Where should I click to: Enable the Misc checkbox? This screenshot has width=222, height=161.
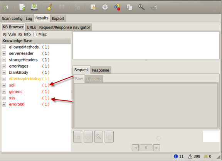click(x=35, y=35)
